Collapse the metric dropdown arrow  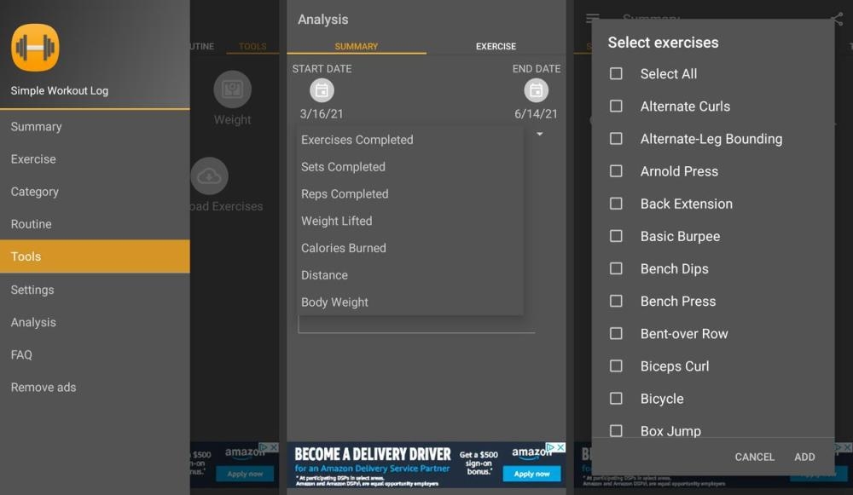click(x=539, y=134)
